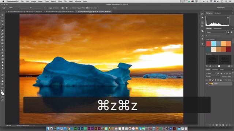
Task: Toggle Delete Cropped Pixels checkbox
Action: 71,8
